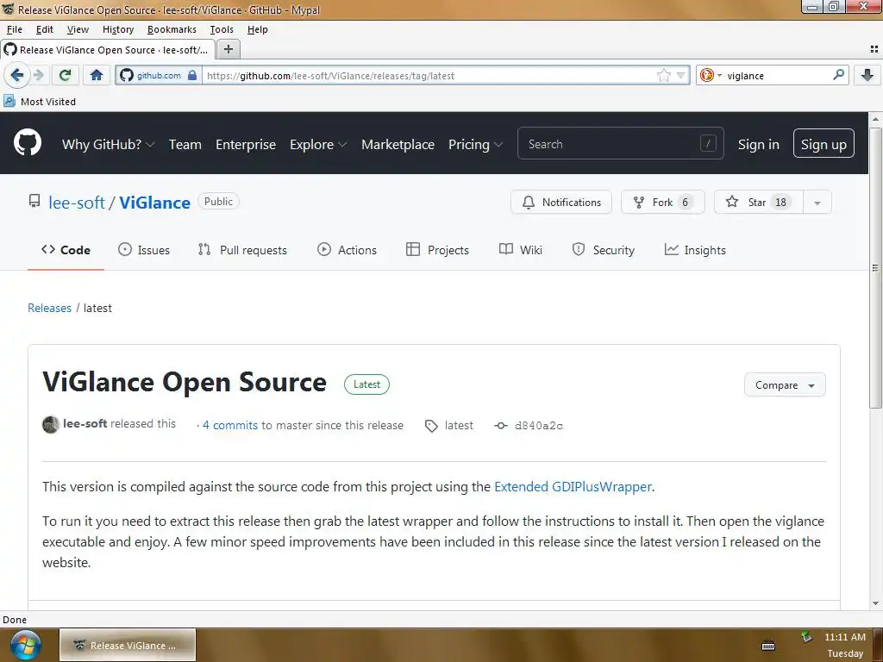The image size is (883, 662).
Task: Open the File menu
Action: [x=14, y=29]
